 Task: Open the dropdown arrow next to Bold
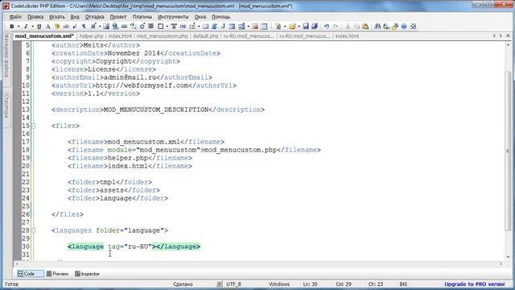pyautogui.click(x=19, y=27)
